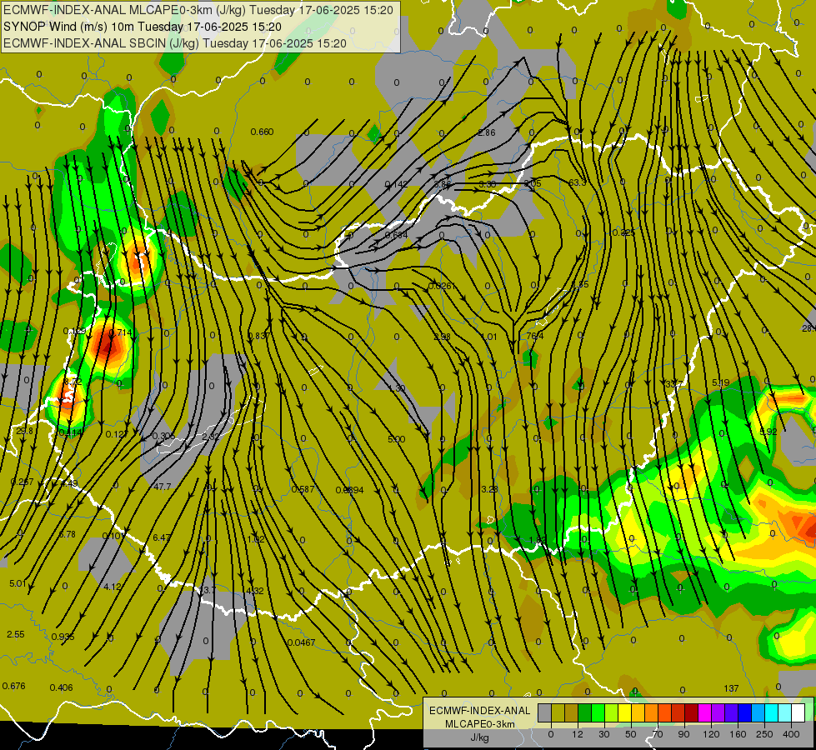Screen dimensions: 816x750
Task: Click the J/kg unit label in legend
Action: click(x=480, y=737)
